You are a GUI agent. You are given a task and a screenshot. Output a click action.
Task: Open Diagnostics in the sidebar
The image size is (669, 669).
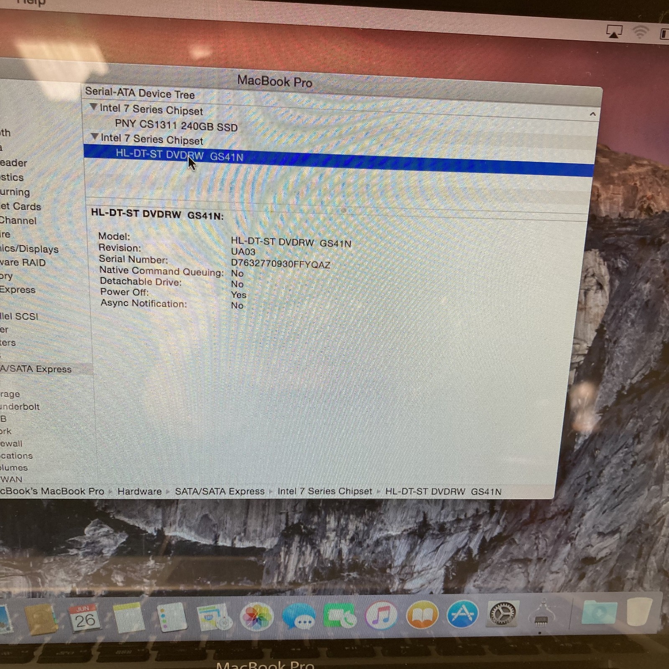point(12,177)
